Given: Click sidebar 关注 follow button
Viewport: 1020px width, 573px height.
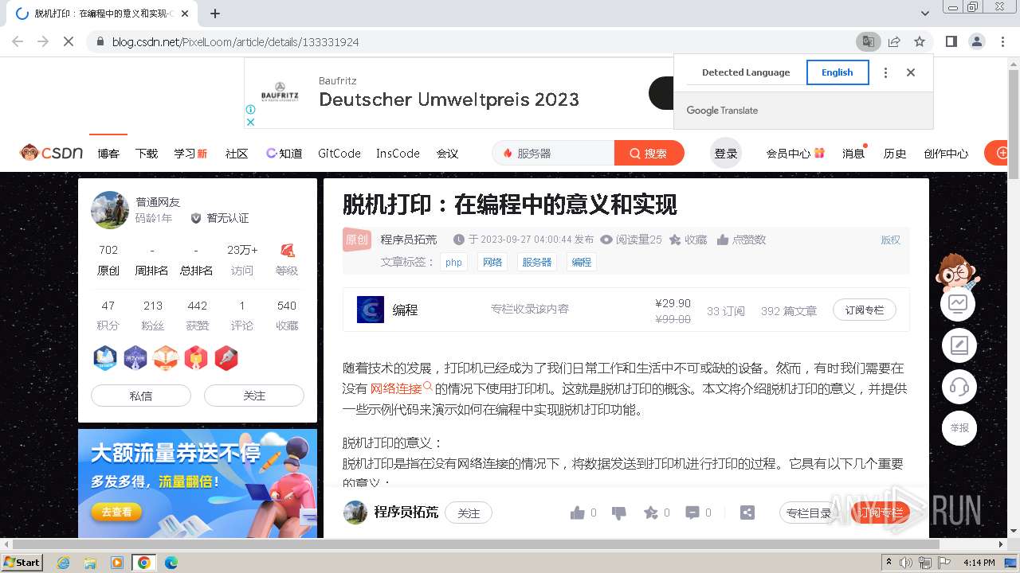Looking at the screenshot, I should (254, 396).
